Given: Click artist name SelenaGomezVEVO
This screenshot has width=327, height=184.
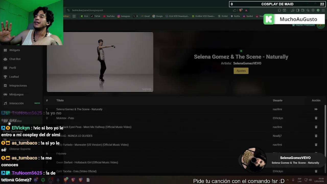Looking at the screenshot, I should (x=247, y=63).
